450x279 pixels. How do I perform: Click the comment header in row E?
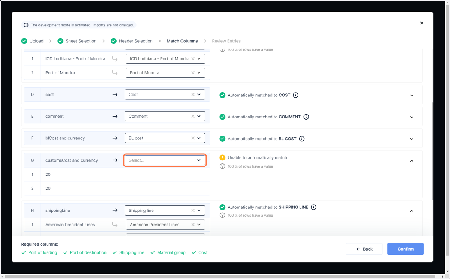(54, 116)
